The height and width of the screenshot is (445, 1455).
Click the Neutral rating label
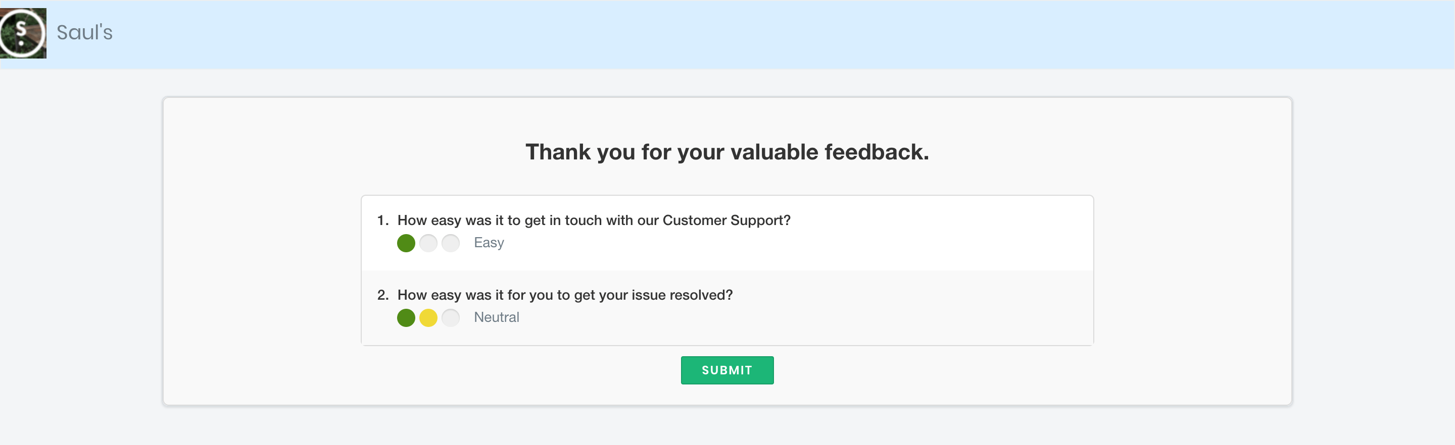497,317
